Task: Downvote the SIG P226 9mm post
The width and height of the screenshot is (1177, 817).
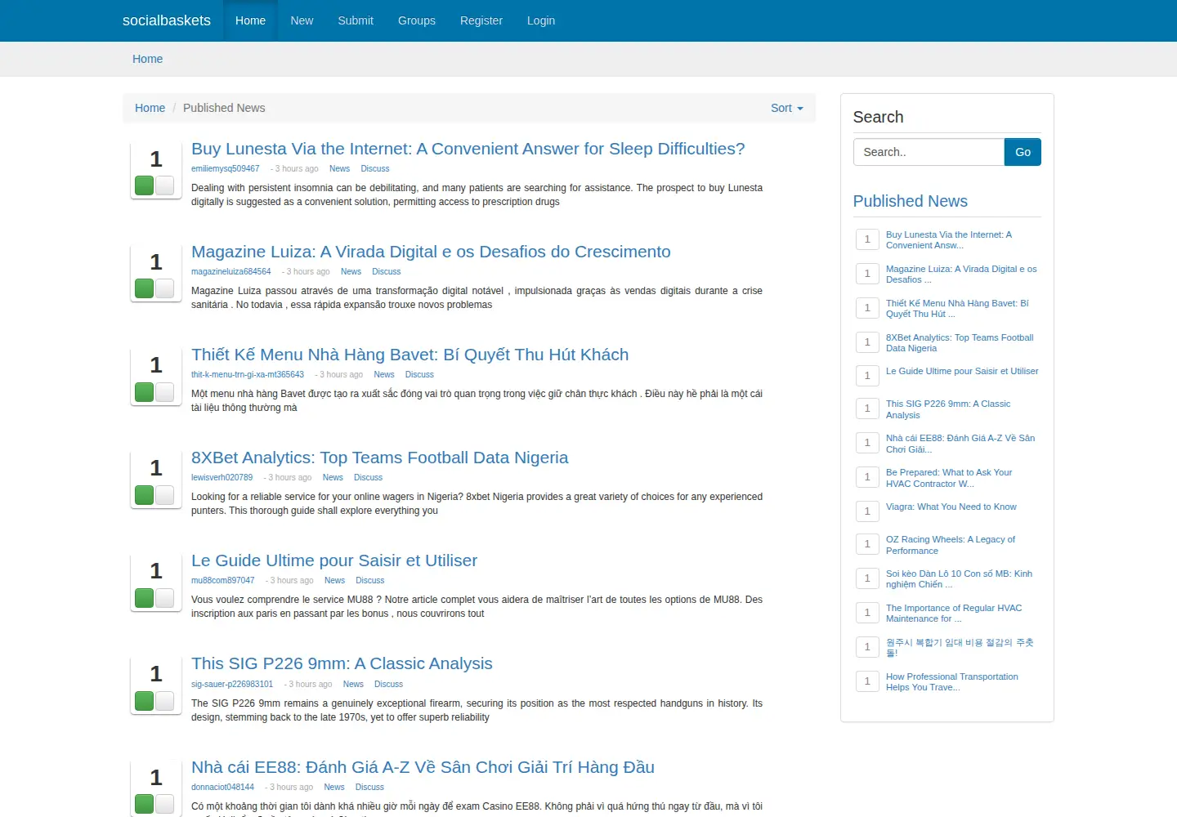Action: click(164, 700)
